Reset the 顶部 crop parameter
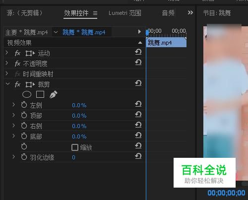Screen dimensions: 248x200 (138, 115)
